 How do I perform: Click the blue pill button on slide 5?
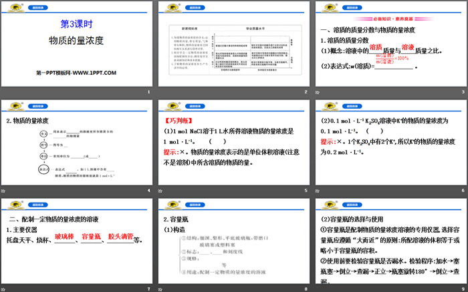(x=195, y=106)
